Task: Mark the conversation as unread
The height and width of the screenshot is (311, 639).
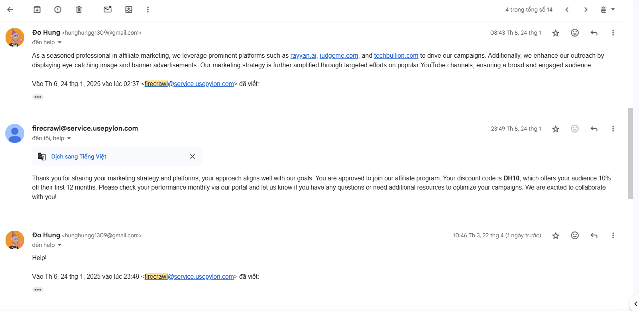Action: coord(108,10)
